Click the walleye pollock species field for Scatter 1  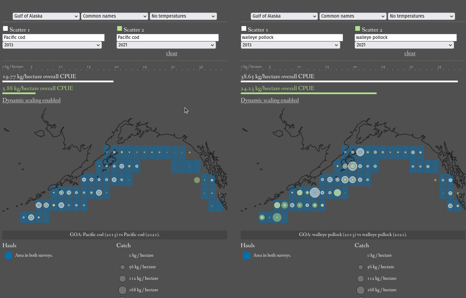click(x=292, y=38)
